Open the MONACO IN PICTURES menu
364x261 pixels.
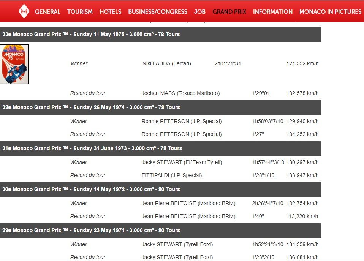pyautogui.click(x=330, y=12)
